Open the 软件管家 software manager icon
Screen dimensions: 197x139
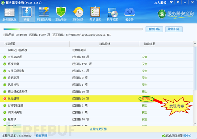[112, 14]
